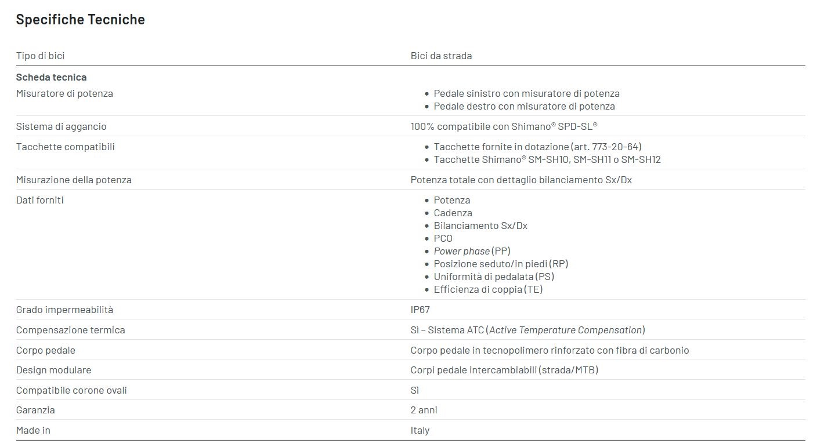Select the 'Bici da strada' value
This screenshot has width=824, height=447.
point(441,56)
